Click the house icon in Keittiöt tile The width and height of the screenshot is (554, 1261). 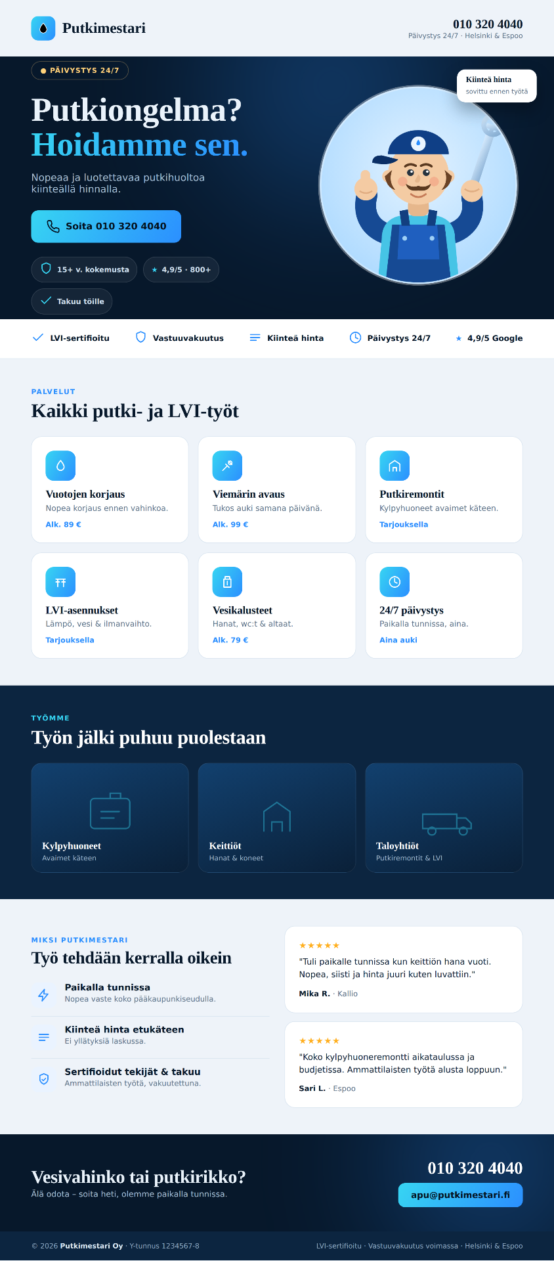pyautogui.click(x=277, y=817)
